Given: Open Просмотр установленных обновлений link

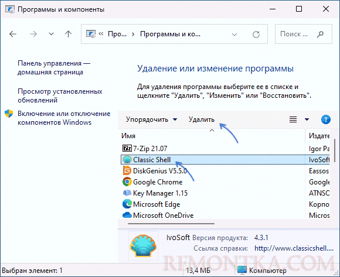Looking at the screenshot, I should [x=60, y=95].
